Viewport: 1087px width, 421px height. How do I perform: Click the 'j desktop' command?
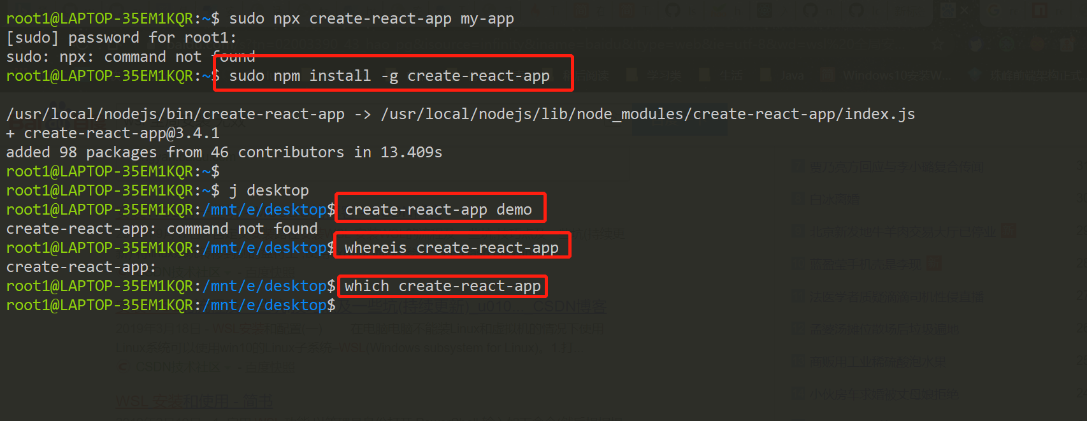point(269,190)
